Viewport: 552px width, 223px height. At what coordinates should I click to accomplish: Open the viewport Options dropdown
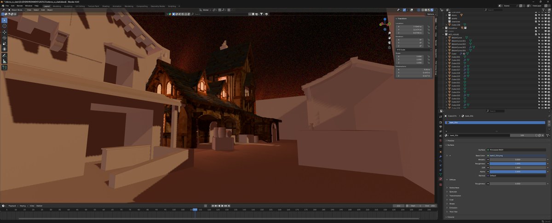pos(431,14)
